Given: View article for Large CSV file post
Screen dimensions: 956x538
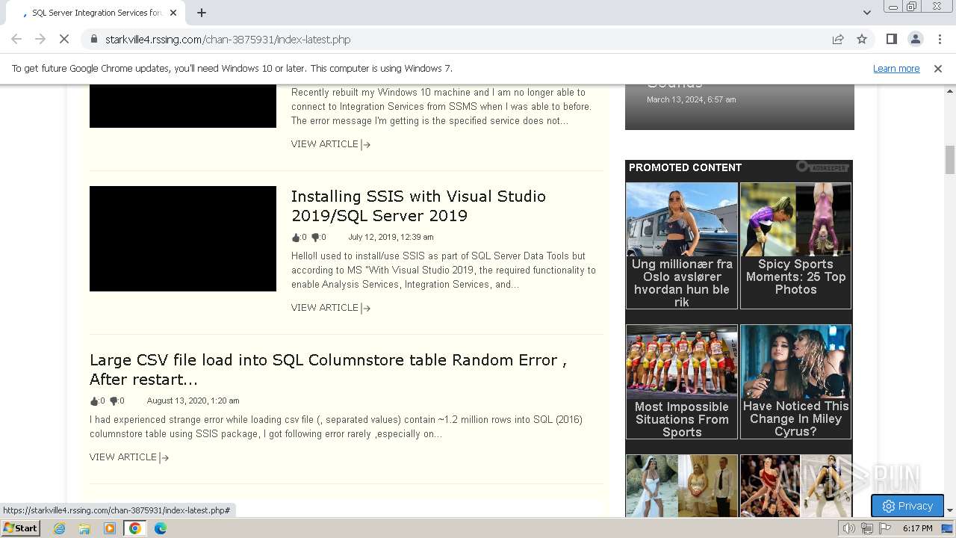Looking at the screenshot, I should pos(129,457).
